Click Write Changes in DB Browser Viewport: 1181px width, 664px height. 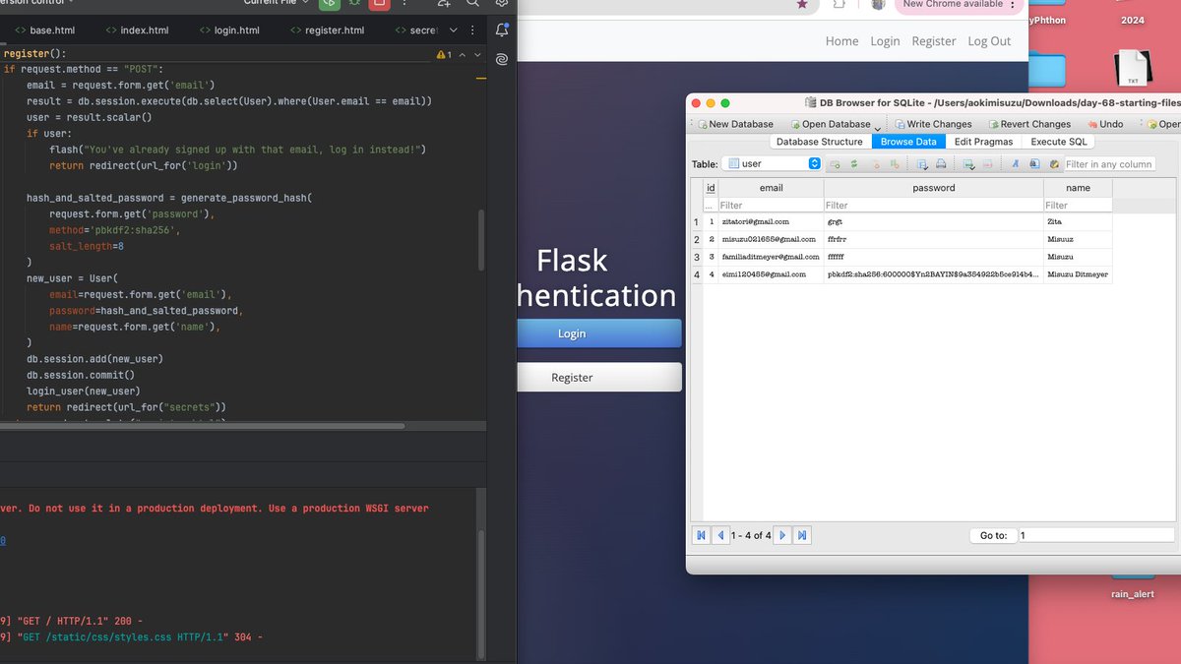pos(932,124)
